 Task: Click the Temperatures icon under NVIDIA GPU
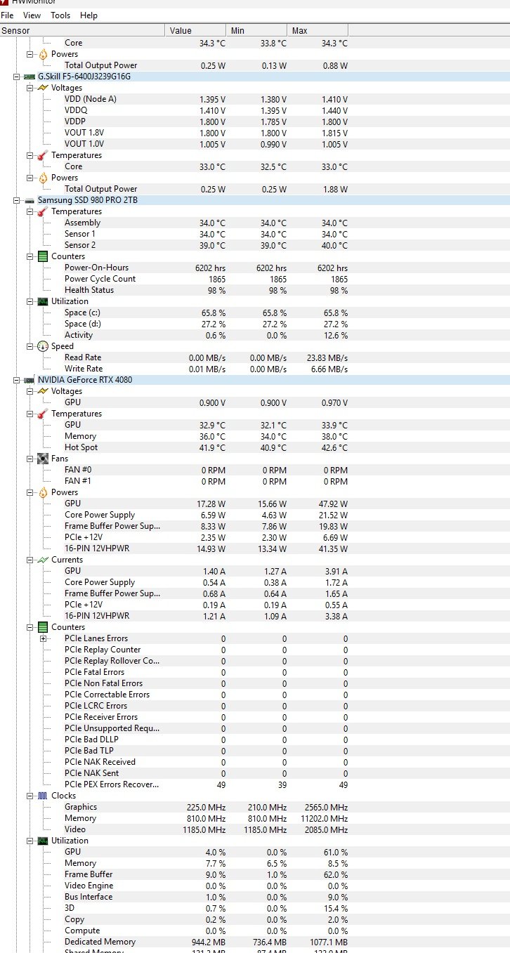coord(43,414)
